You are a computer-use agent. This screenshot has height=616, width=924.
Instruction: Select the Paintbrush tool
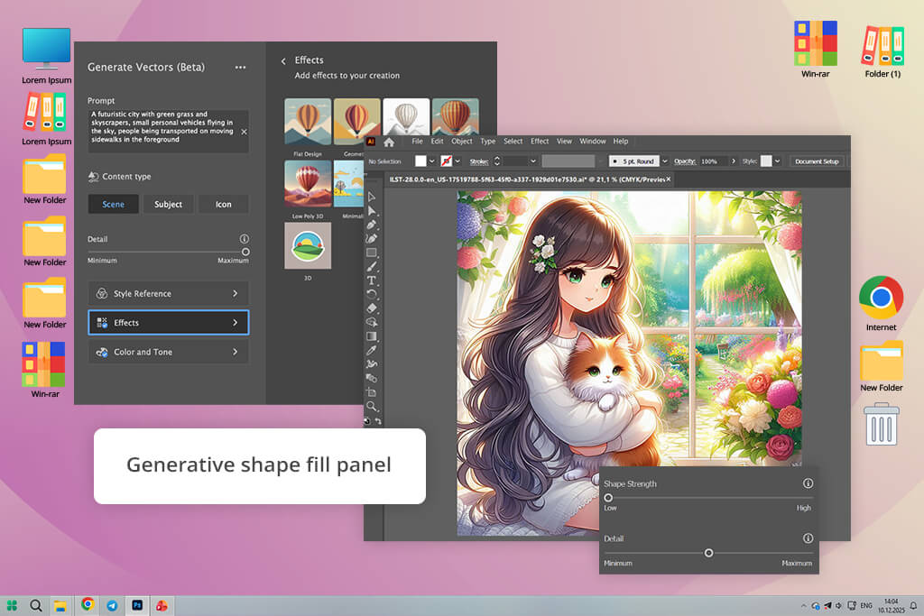coord(372,267)
